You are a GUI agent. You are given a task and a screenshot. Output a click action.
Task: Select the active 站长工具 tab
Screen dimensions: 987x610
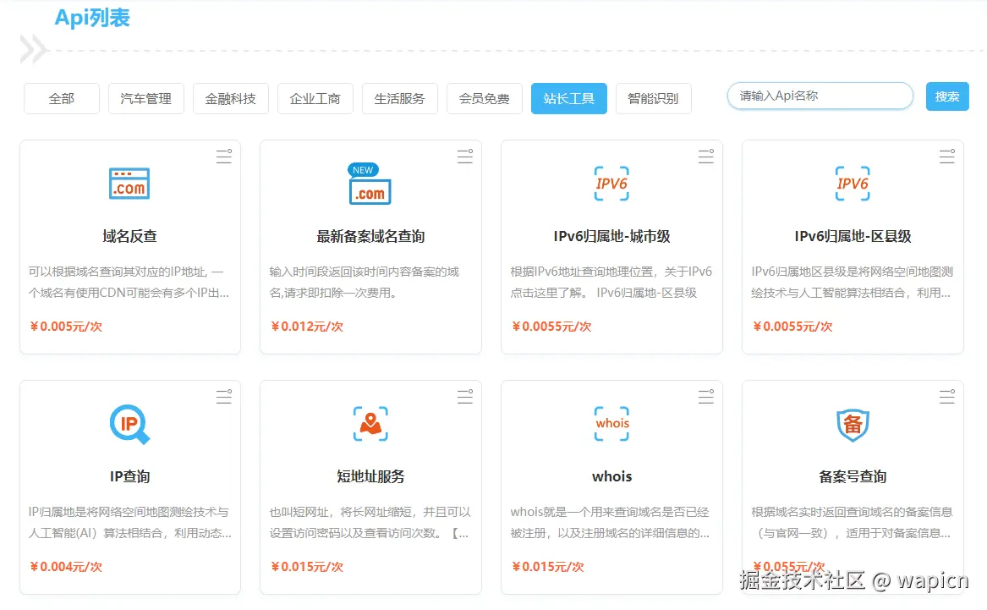point(569,99)
